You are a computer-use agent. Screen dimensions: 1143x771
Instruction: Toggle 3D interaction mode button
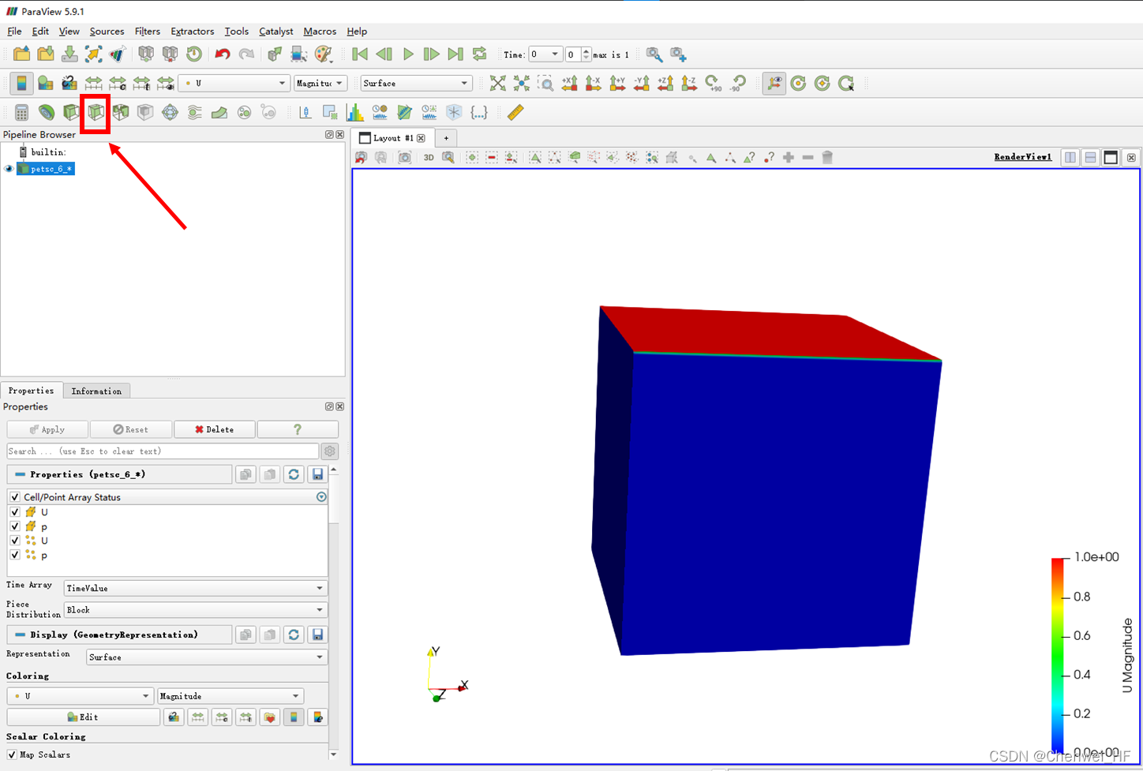(429, 157)
